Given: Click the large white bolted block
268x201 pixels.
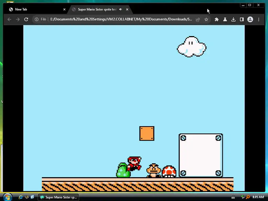Looking at the screenshot, I should tap(201, 155).
